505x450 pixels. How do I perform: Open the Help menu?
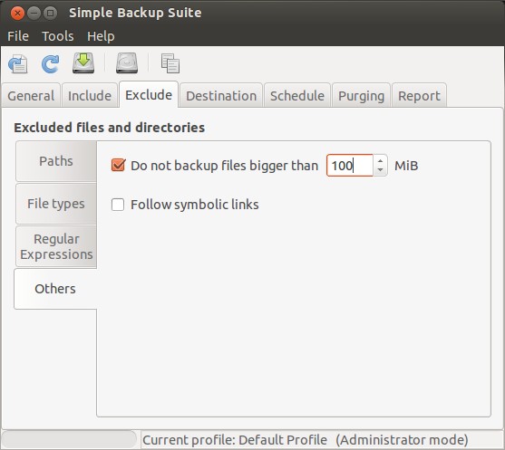(101, 36)
